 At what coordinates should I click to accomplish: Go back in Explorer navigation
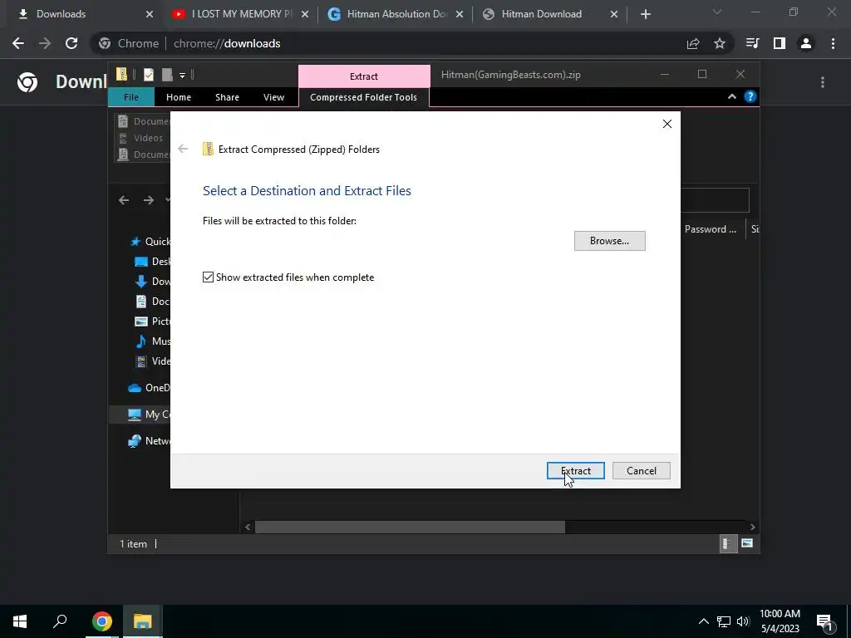click(x=124, y=200)
